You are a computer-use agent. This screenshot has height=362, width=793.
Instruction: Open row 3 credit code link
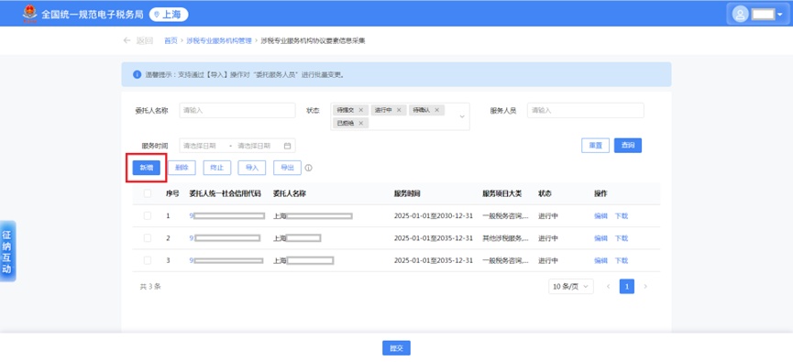coord(226,260)
